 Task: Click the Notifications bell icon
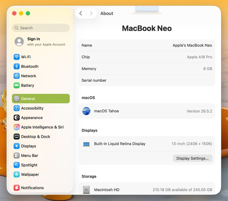click(x=17, y=188)
